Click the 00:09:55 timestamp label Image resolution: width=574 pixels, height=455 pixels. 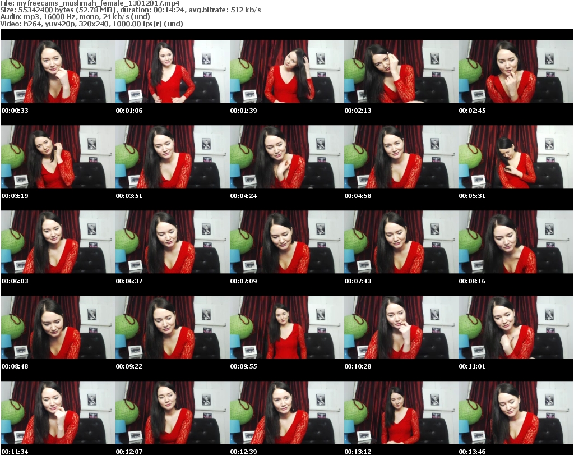pyautogui.click(x=243, y=366)
